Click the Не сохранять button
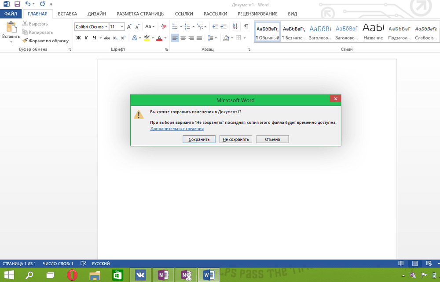Screen dimensions: 440x282 tap(236, 139)
